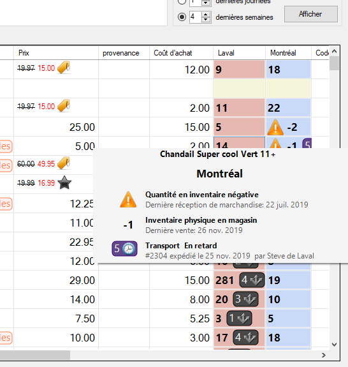
Task: Click the price tag icon next to 49.95
Action: (64, 163)
